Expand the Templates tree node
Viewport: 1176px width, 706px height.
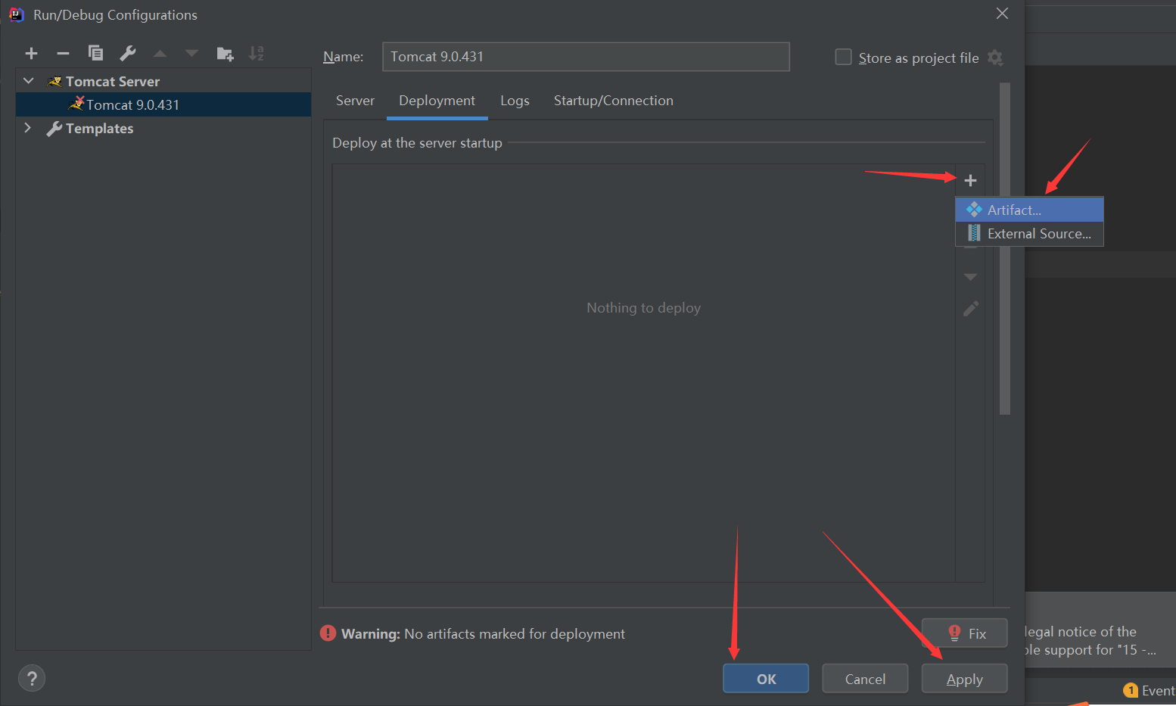[28, 128]
